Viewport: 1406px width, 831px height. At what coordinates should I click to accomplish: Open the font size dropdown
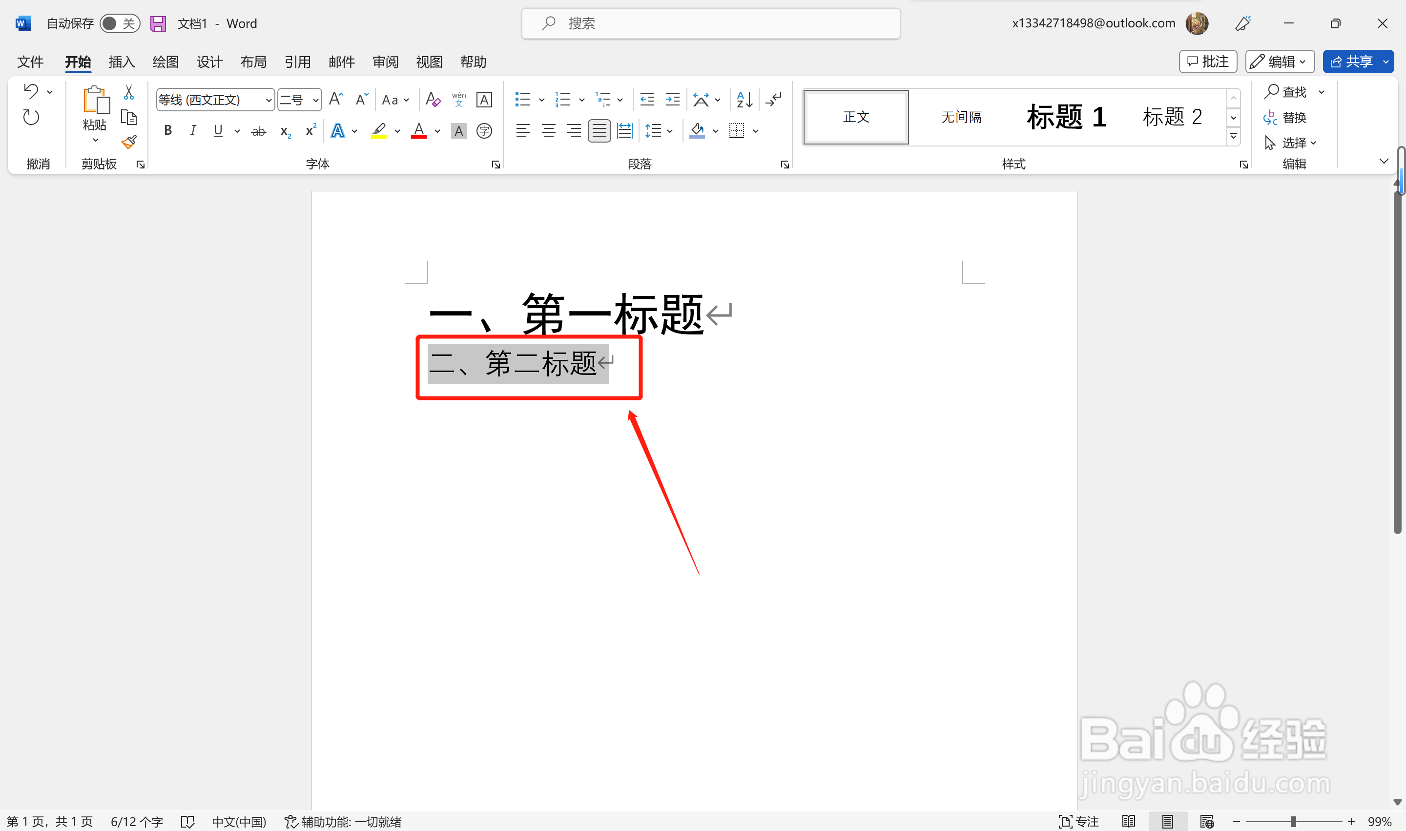pos(315,100)
